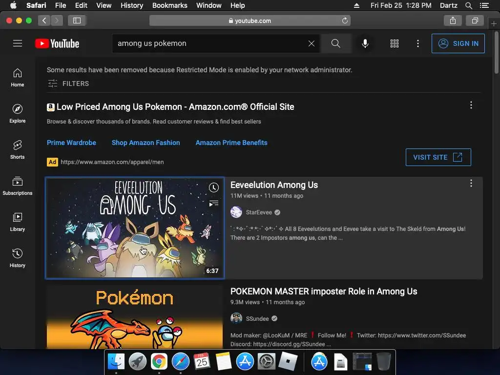This screenshot has width=500, height=375.
Task: Click the VISIT SITE button
Action: [438, 157]
